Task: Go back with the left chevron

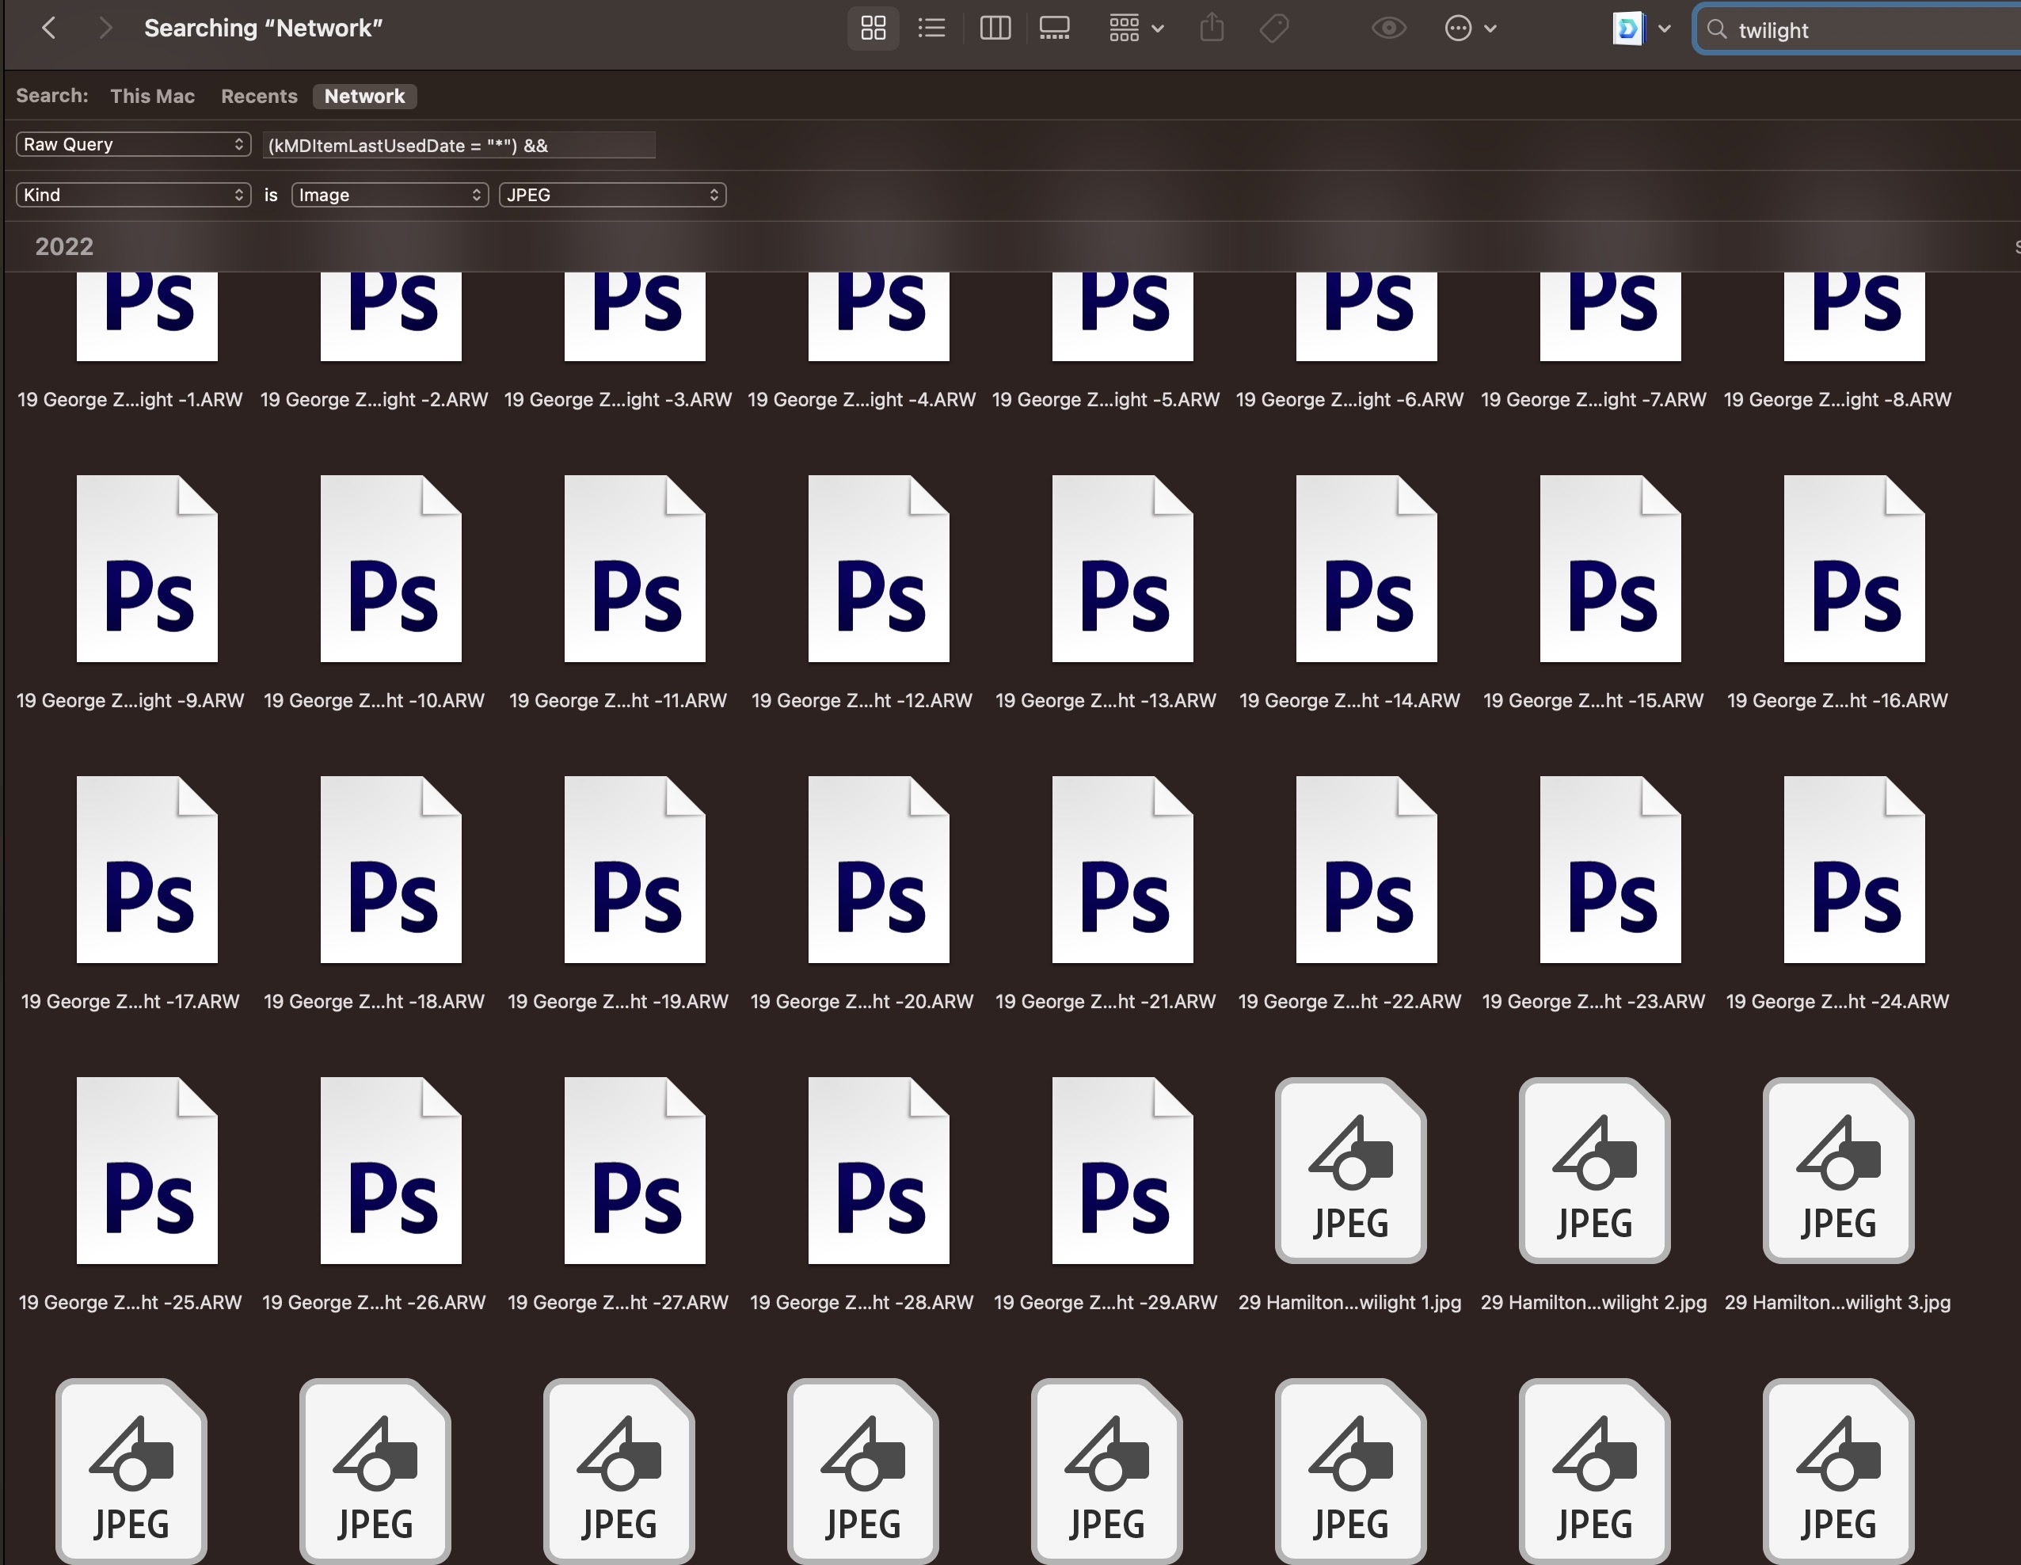Action: point(49,29)
